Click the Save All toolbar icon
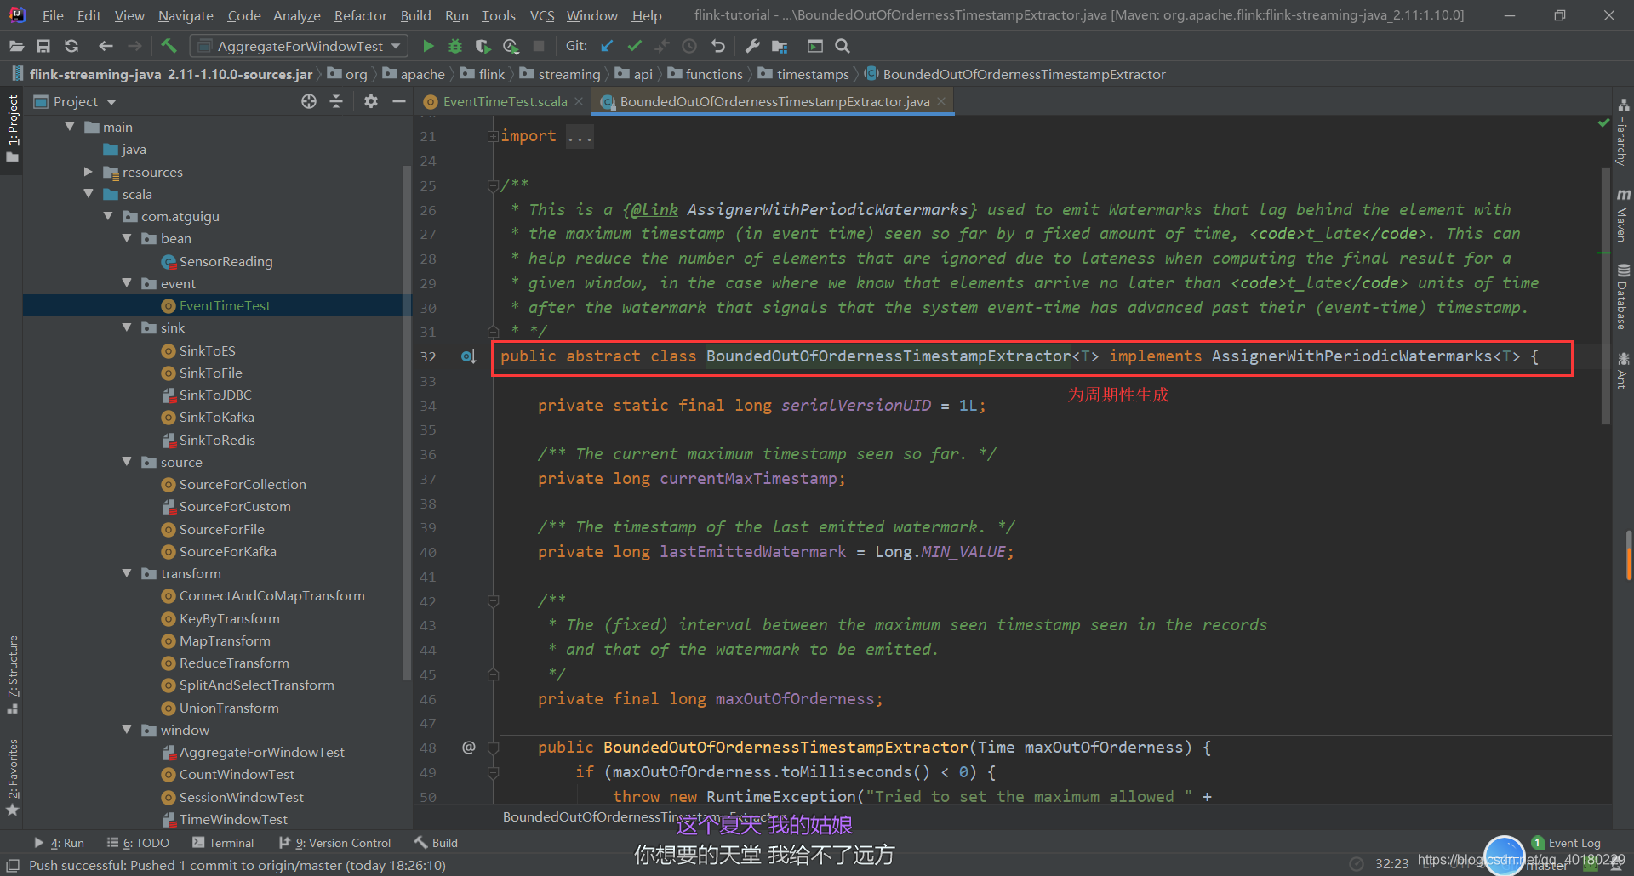 tap(43, 46)
